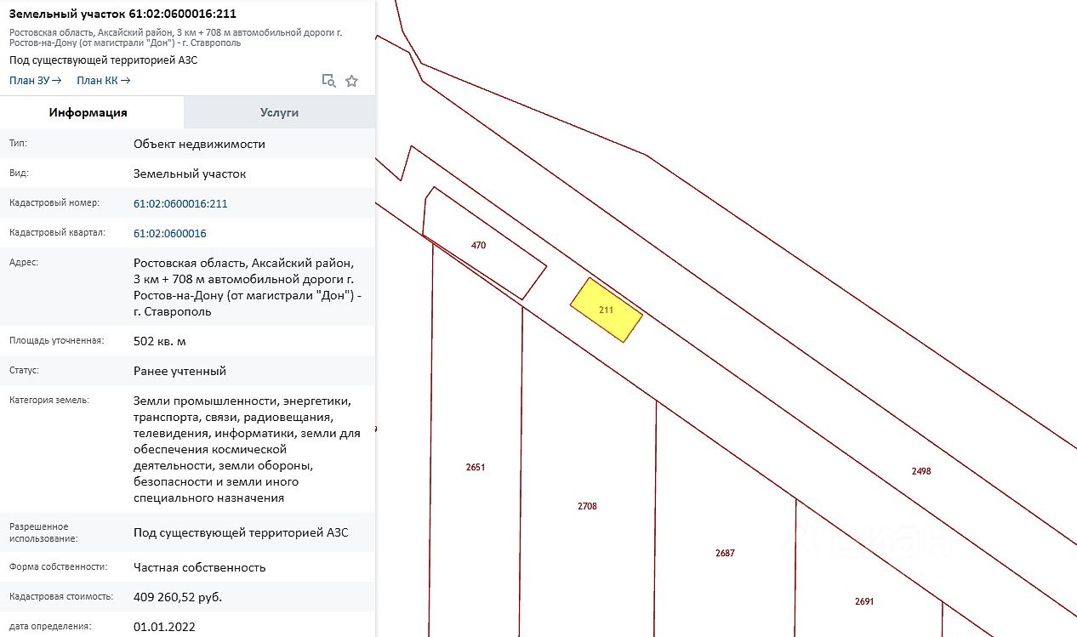
Task: Click the heading Земельный участок 61:02:0600016:211
Action: pos(123,14)
